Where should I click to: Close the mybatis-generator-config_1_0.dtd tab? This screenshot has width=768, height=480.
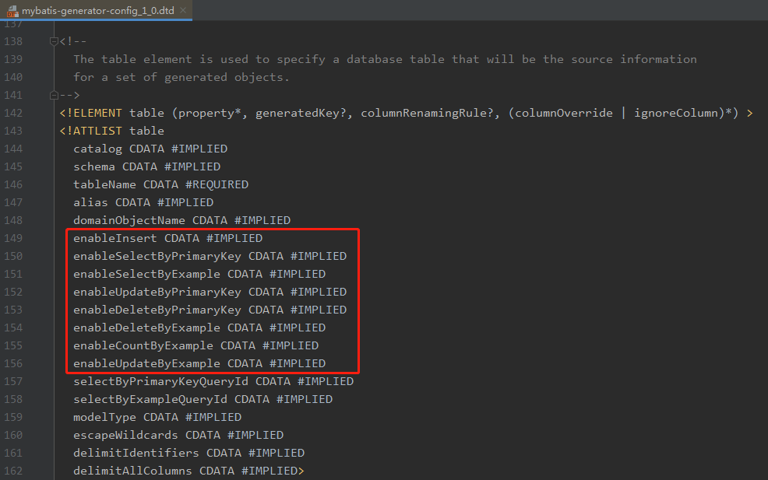coord(183,10)
